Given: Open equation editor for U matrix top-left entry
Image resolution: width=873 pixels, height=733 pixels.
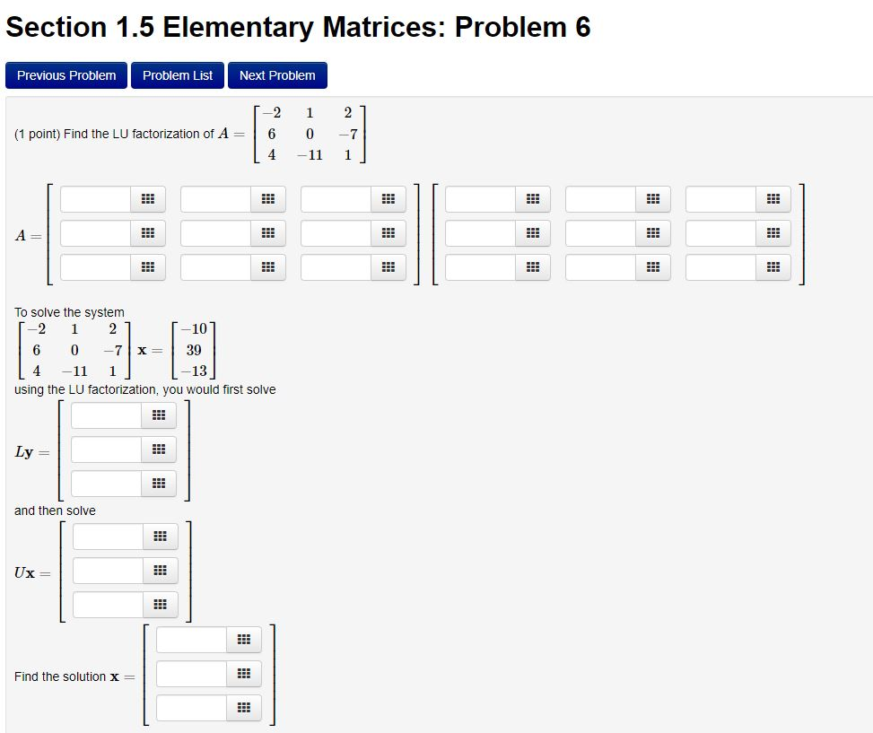Looking at the screenshot, I should click(532, 199).
